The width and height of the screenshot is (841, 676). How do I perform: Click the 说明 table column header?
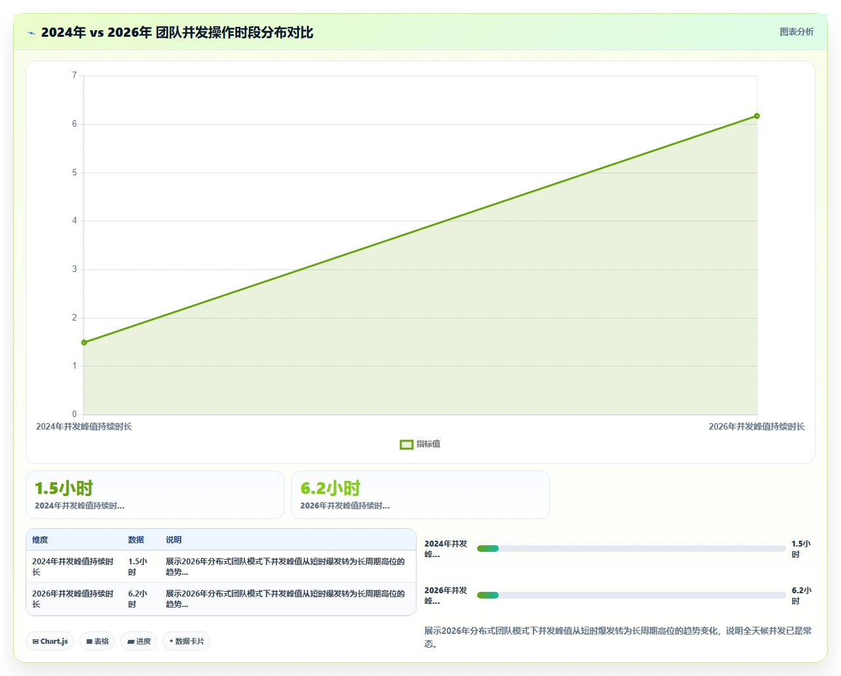(173, 540)
